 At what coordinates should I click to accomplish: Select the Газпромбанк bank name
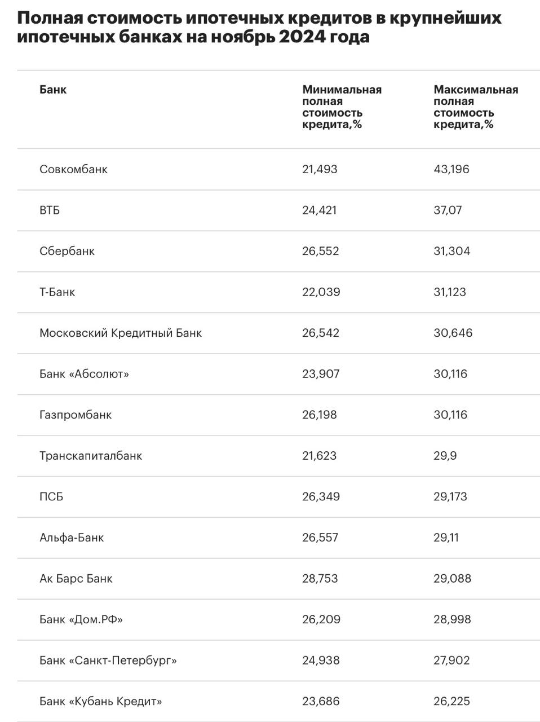tap(76, 415)
